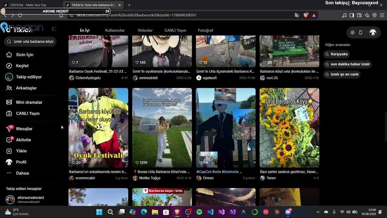
Task: Open File Explorer from the taskbar
Action: (155, 212)
